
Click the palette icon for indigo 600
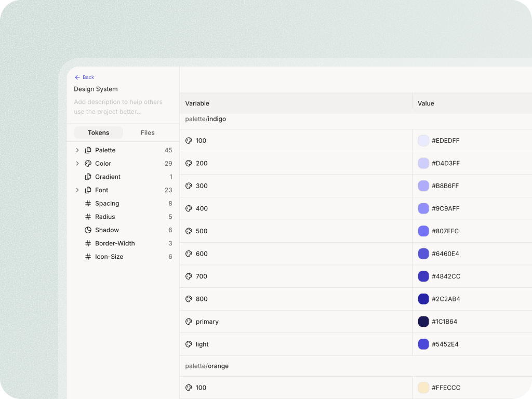[189, 254]
